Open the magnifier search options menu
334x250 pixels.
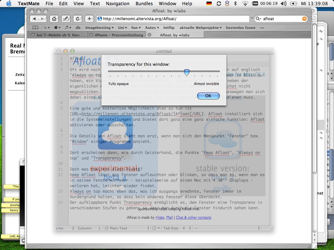point(258,19)
